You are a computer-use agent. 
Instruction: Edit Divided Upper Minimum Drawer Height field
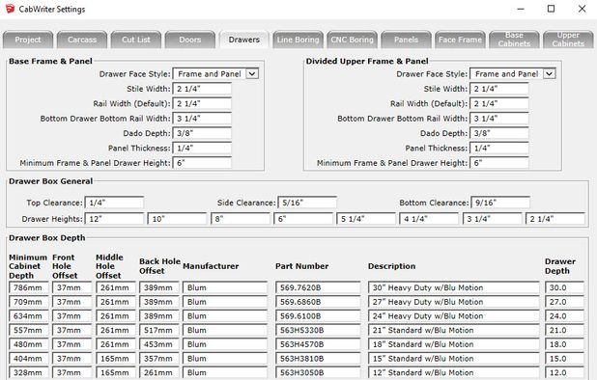[499, 163]
